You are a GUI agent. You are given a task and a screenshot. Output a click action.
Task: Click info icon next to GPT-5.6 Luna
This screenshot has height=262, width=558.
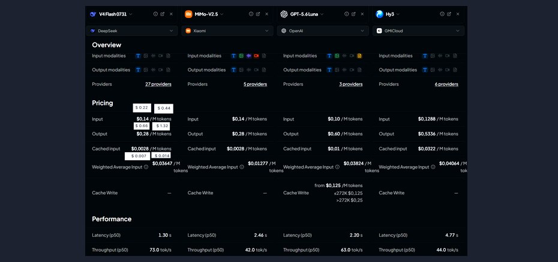click(x=347, y=14)
